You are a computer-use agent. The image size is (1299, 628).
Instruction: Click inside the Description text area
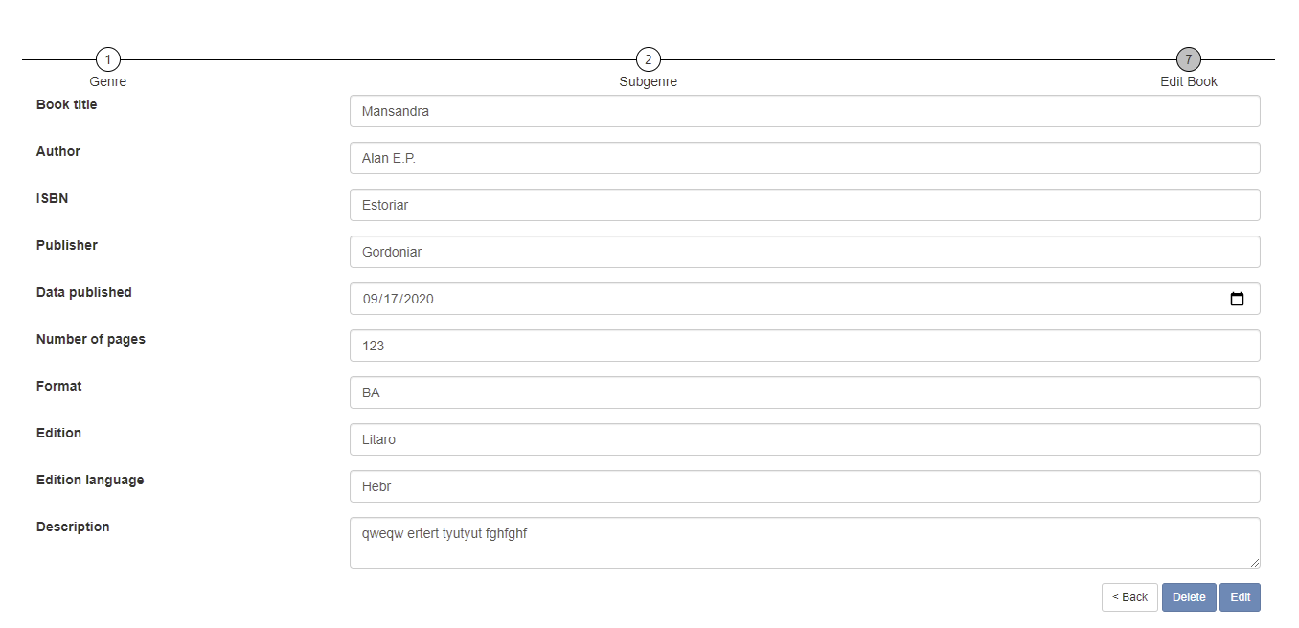805,543
